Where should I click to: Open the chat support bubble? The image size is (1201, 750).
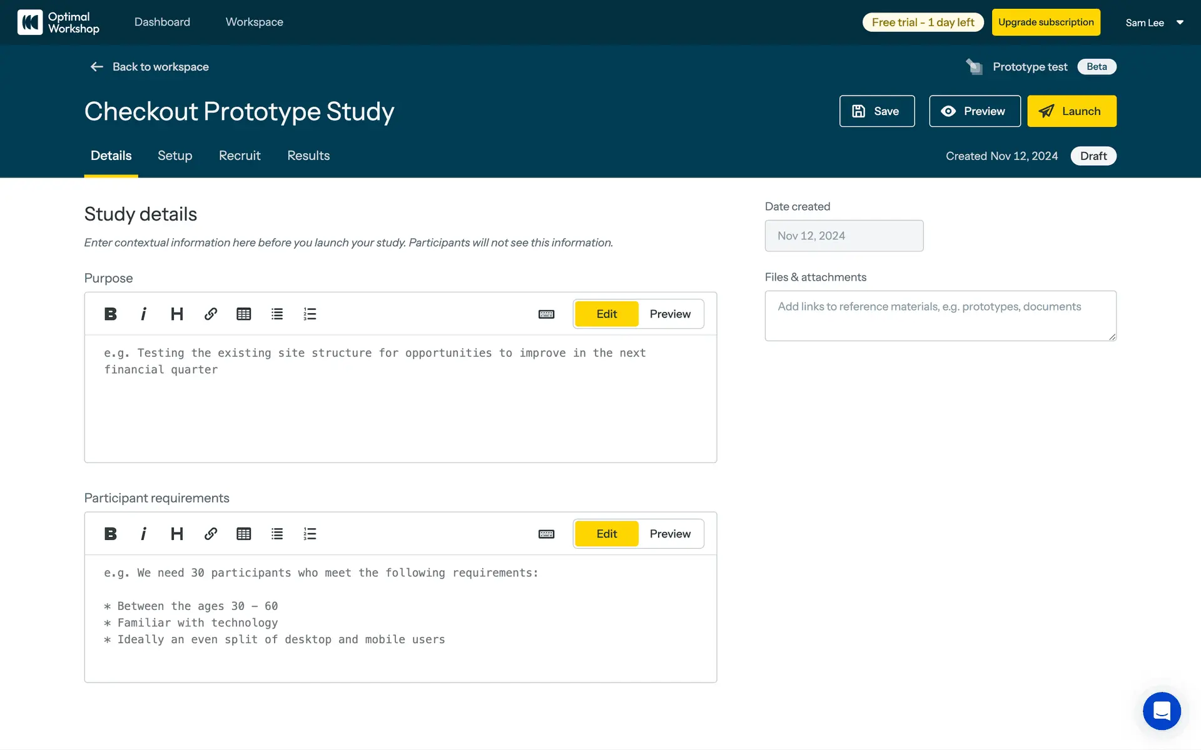[1162, 711]
